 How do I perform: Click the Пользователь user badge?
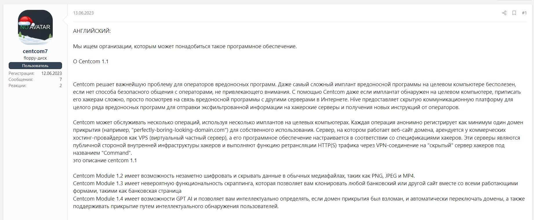[x=35, y=66]
